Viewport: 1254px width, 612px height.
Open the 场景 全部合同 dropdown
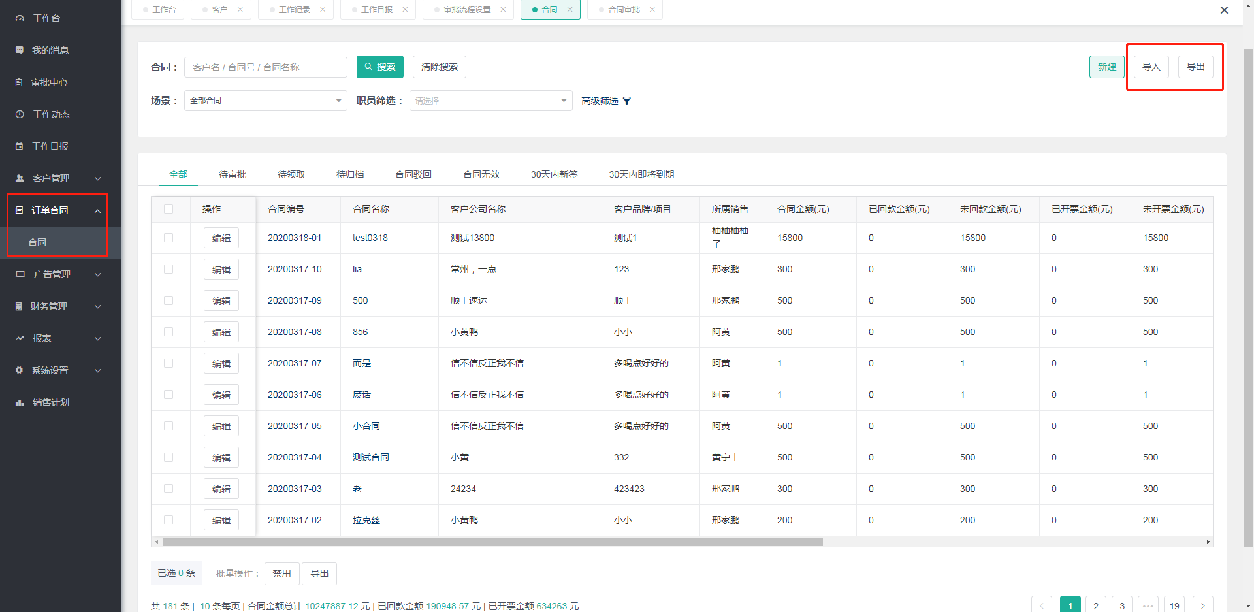266,101
